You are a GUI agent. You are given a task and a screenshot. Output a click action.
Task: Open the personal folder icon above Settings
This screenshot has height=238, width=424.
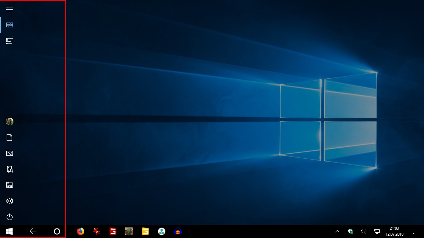point(10,185)
